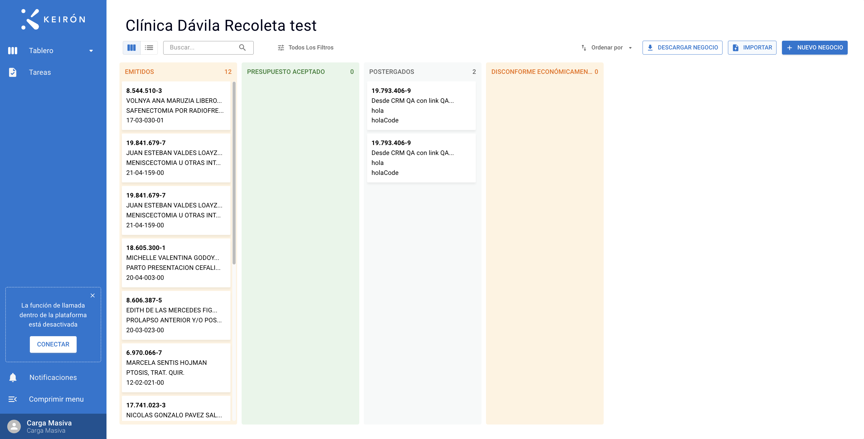Click the Ordenar por sort arrows icon
The width and height of the screenshot is (864, 439).
tap(584, 48)
